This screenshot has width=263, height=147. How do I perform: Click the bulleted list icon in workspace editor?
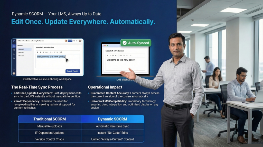point(54,52)
